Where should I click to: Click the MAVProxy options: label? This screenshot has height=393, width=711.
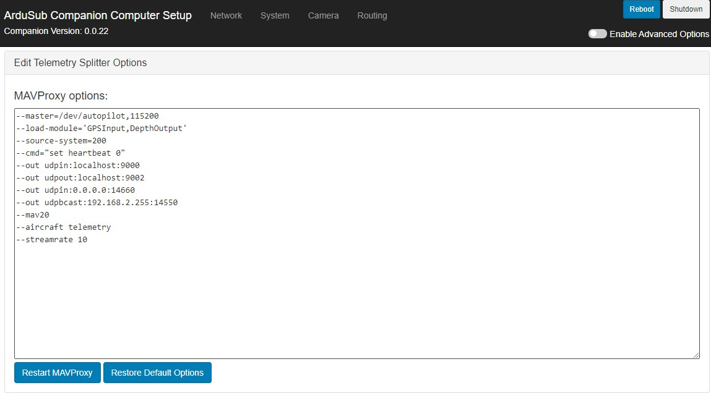[61, 96]
